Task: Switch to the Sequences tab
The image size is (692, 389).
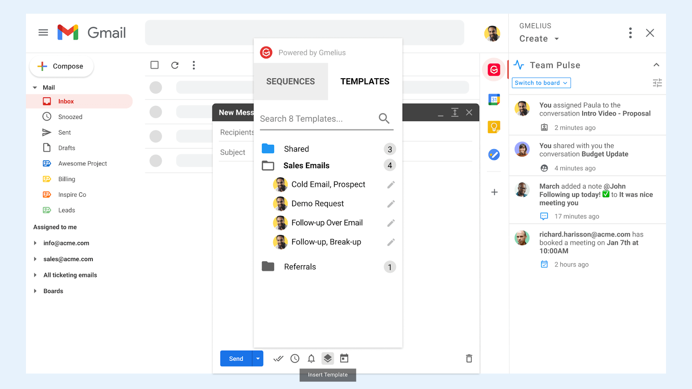Action: (x=291, y=82)
